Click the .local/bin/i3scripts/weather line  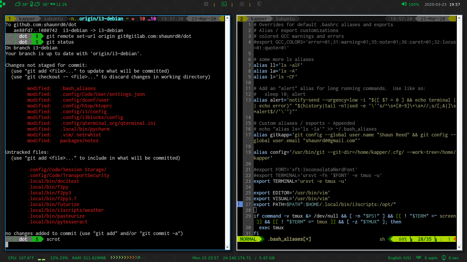click(66, 210)
